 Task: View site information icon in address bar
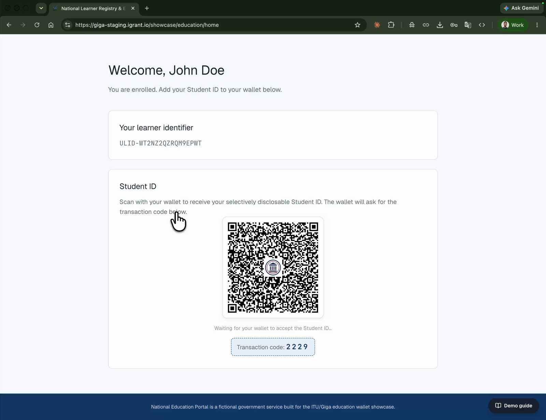point(68,25)
